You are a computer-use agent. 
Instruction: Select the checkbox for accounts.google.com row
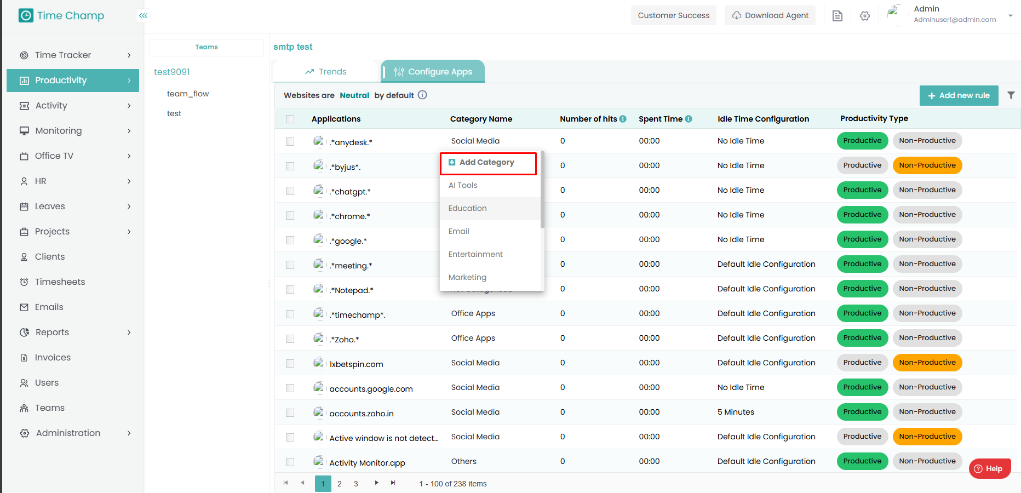[x=290, y=388]
